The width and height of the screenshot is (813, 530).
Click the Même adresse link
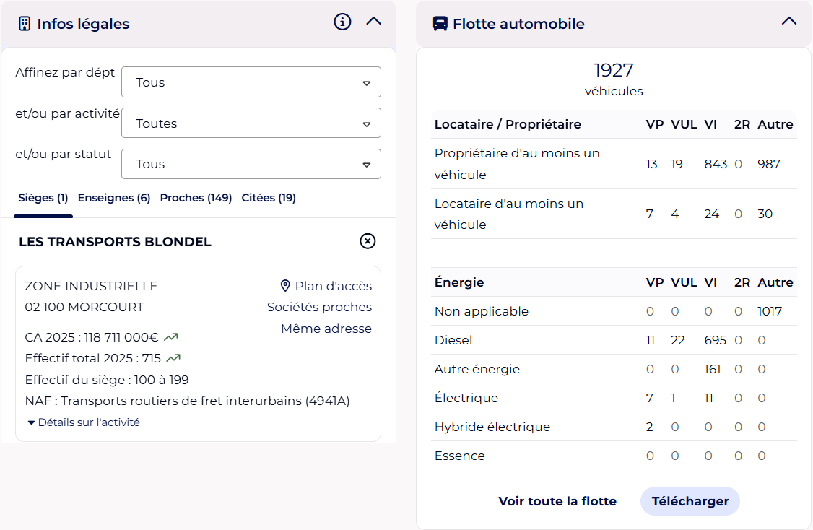[326, 329]
